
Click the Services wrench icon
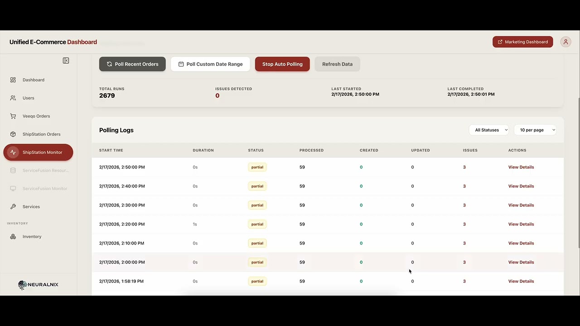13,206
